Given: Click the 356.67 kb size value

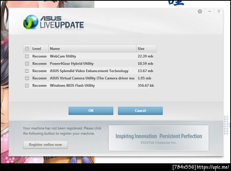Looking at the screenshot, I should [x=146, y=86].
